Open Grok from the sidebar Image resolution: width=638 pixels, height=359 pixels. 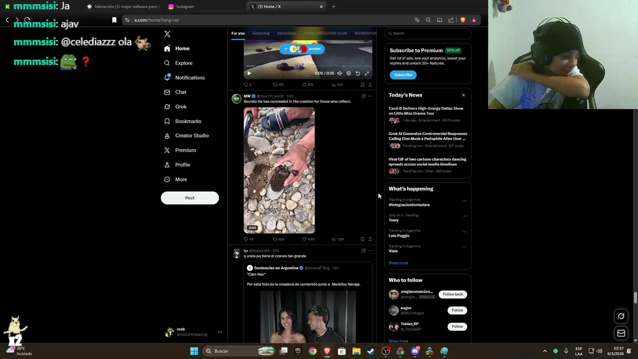click(x=175, y=107)
